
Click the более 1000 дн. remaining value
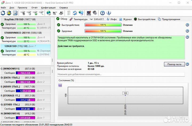(96, 66)
